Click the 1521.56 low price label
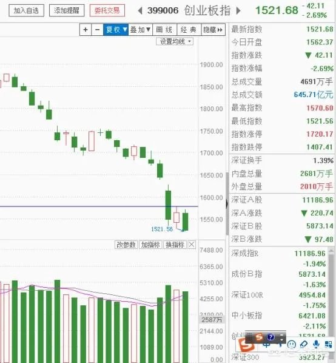 pyautogui.click(x=162, y=229)
